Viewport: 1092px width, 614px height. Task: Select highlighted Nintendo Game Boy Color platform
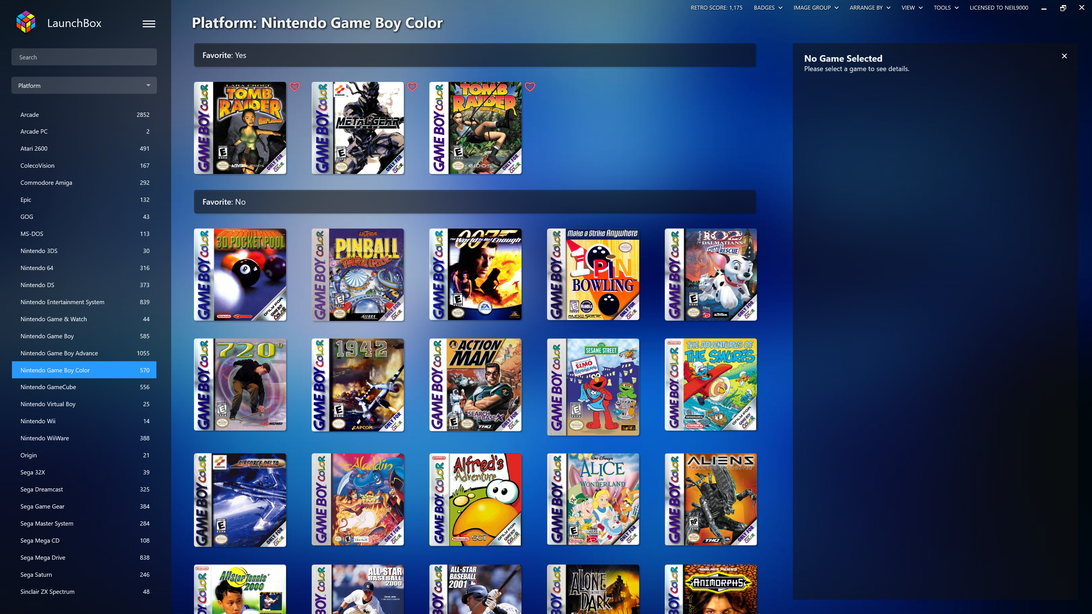click(84, 370)
